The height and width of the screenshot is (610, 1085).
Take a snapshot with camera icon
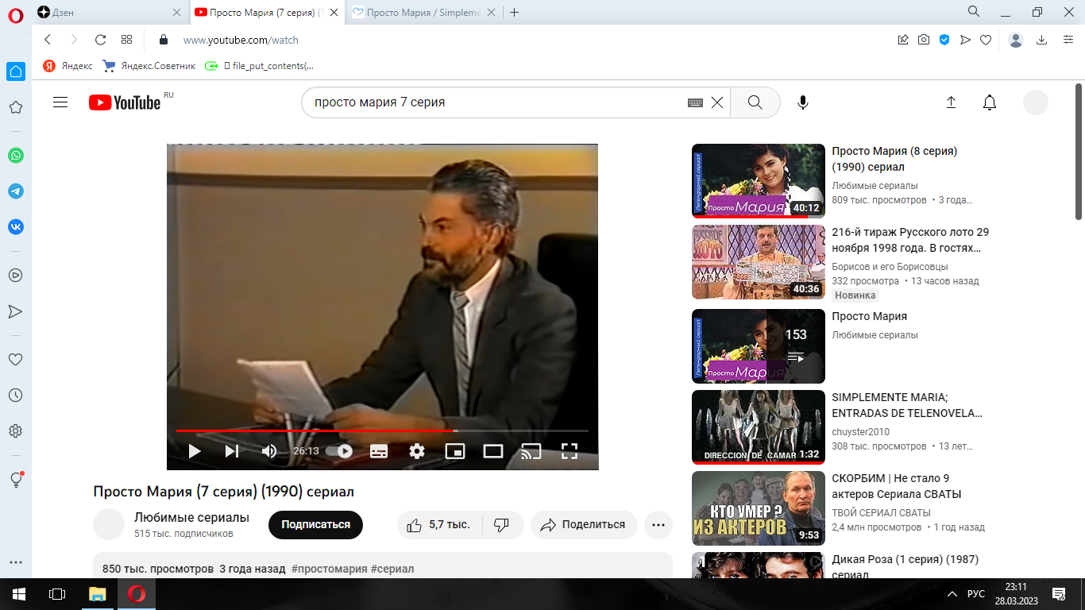(924, 40)
